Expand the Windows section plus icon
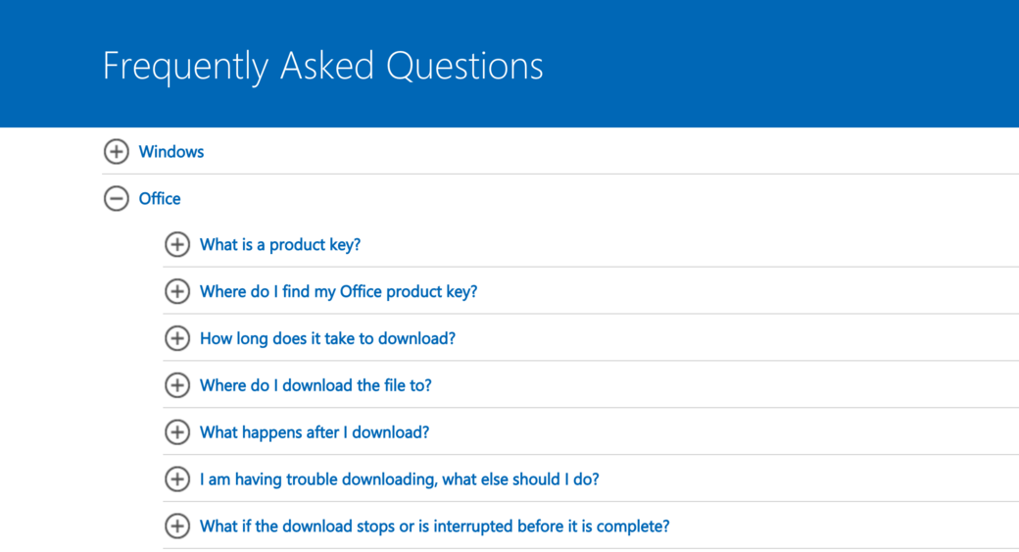The height and width of the screenshot is (552, 1019). (x=116, y=152)
